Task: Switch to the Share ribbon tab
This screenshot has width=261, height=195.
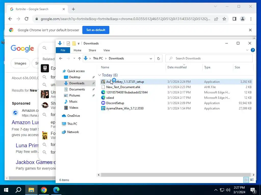Action: tap(92, 50)
